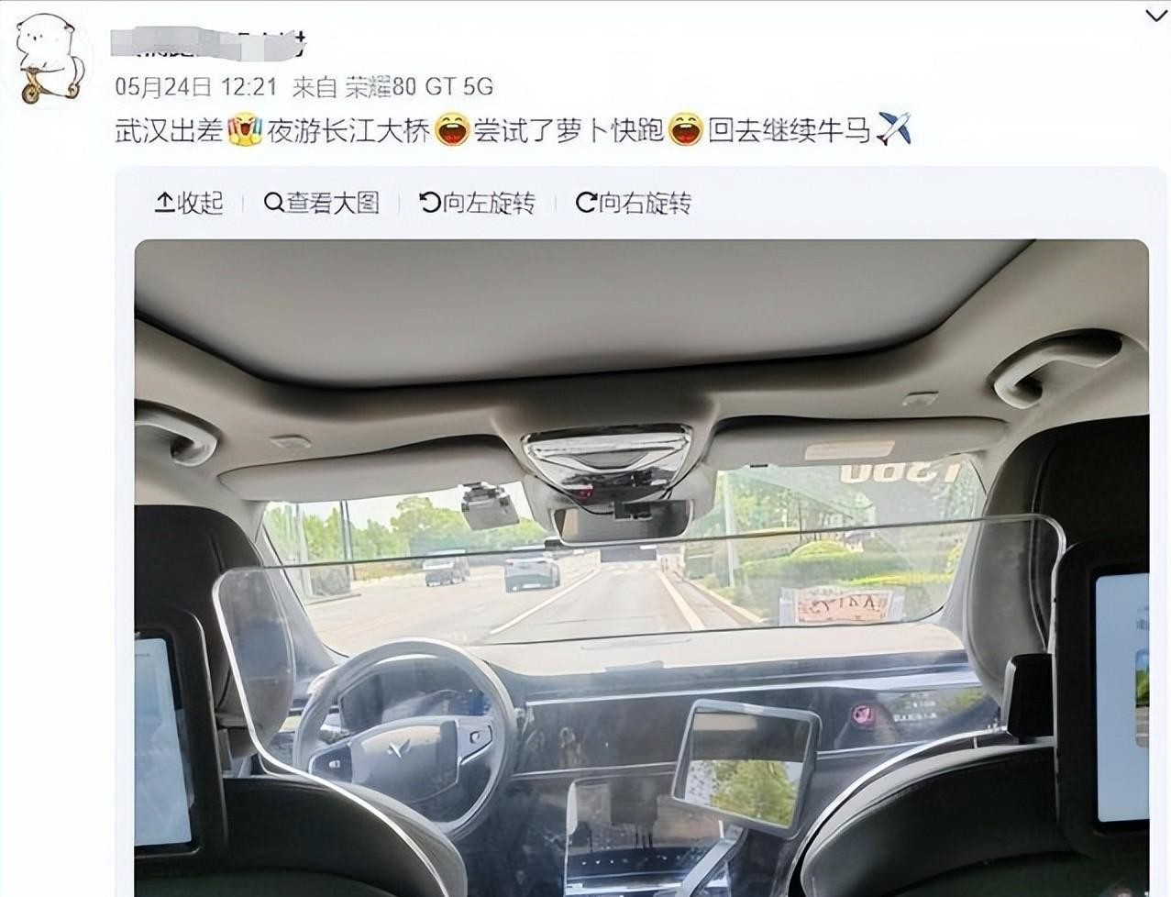This screenshot has height=897, width=1171.
Task: Expand the post options chevron
Action: click(x=1156, y=17)
